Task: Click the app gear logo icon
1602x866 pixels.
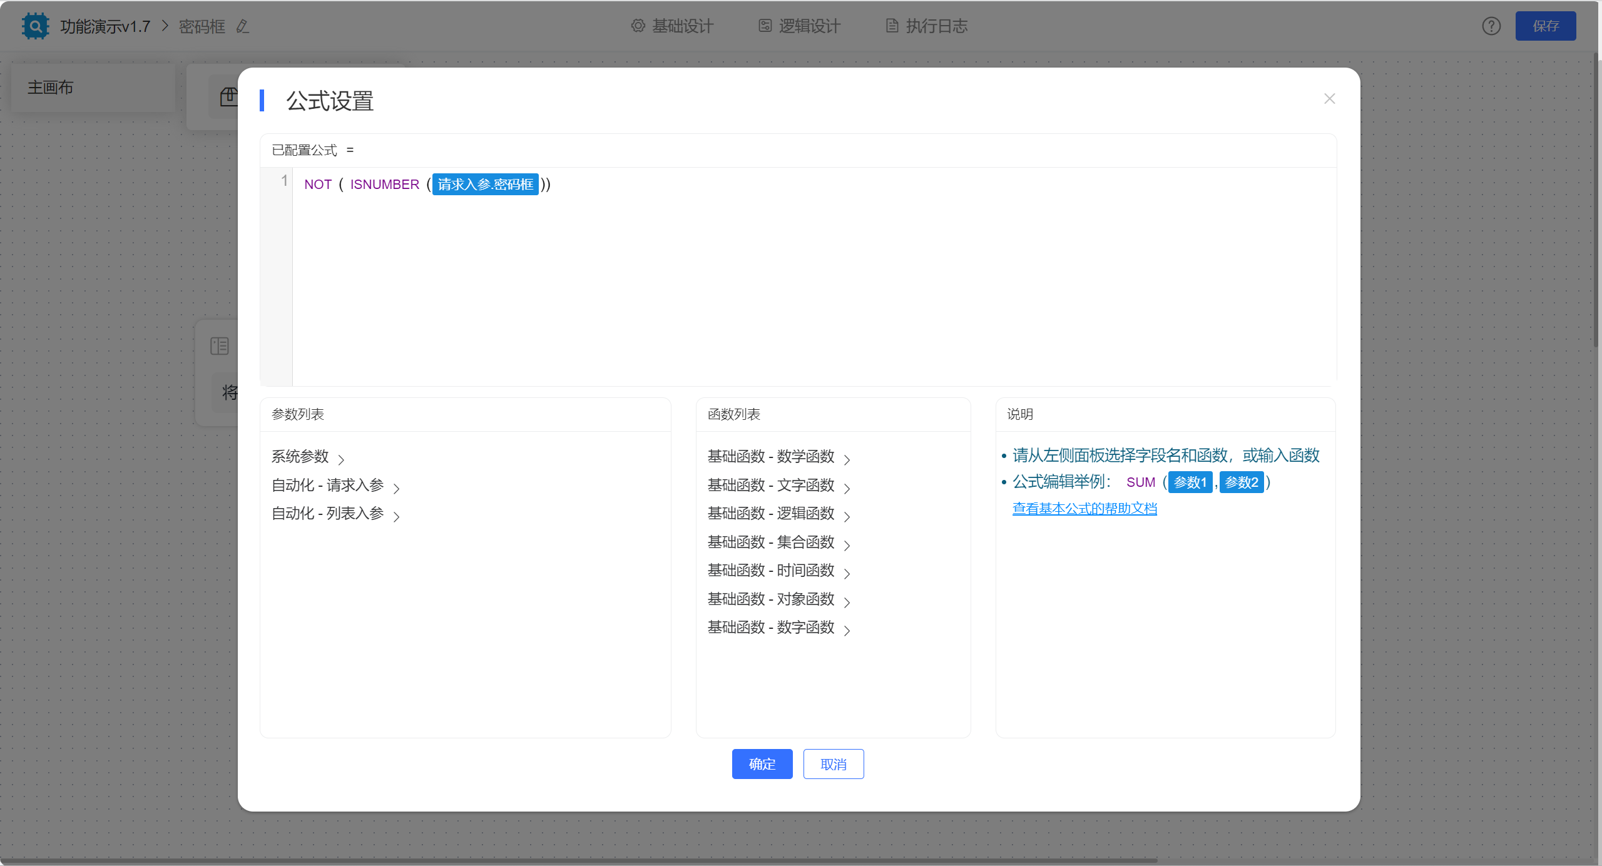Action: point(35,26)
